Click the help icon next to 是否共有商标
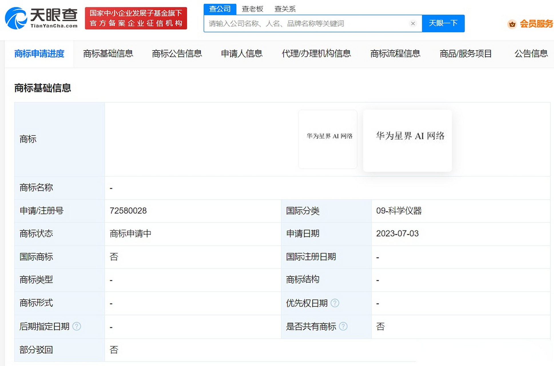This screenshot has height=366, width=554. click(x=343, y=326)
